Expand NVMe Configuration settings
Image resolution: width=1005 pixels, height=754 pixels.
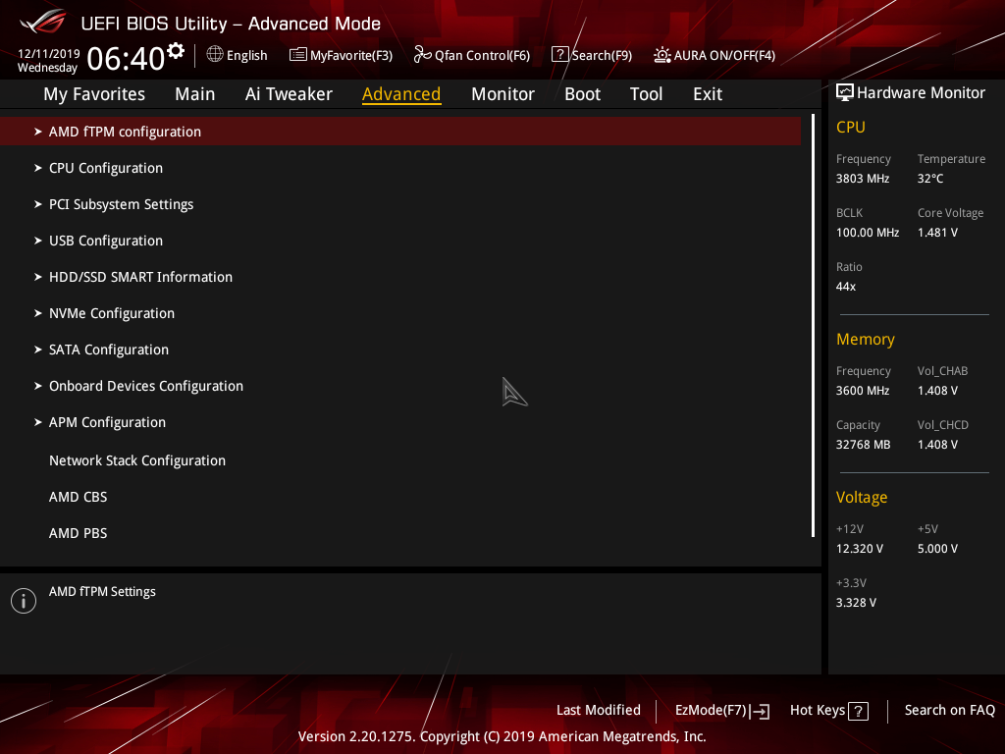coord(111,312)
